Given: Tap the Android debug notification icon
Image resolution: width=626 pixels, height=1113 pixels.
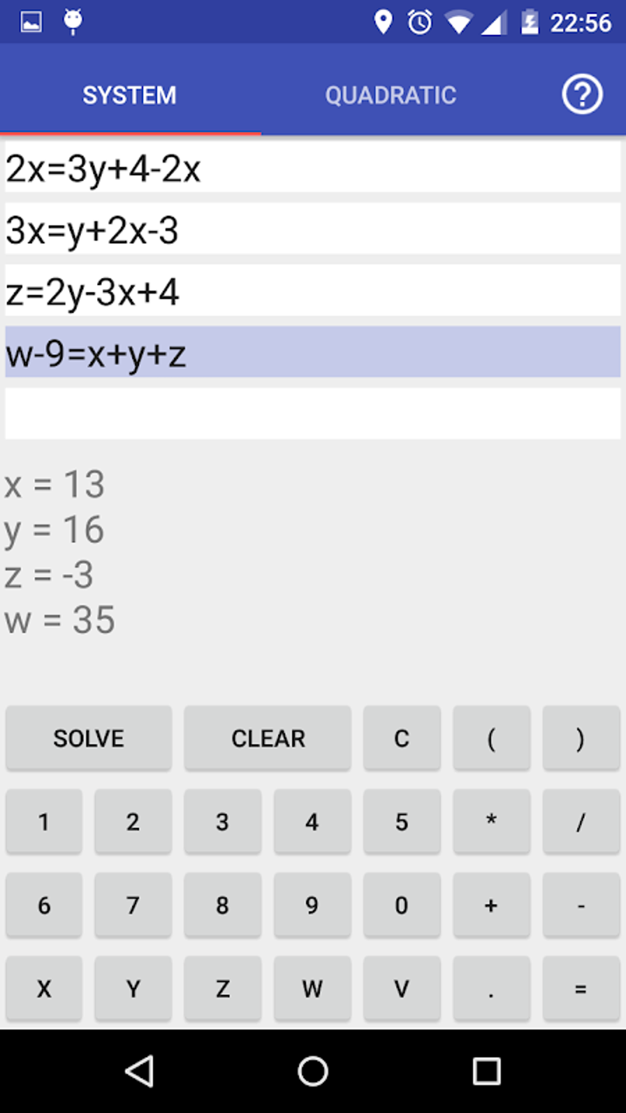Looking at the screenshot, I should click(x=73, y=21).
